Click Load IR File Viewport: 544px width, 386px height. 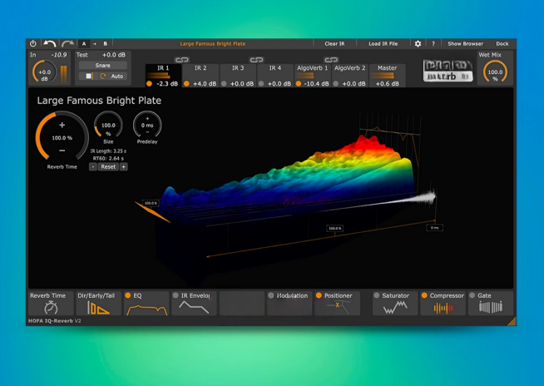(383, 44)
